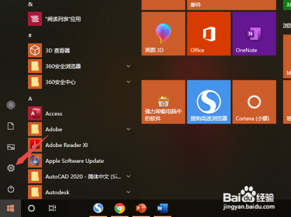Open the 搜狗高速浏览器 tile
291x217 pixels.
click(x=209, y=102)
